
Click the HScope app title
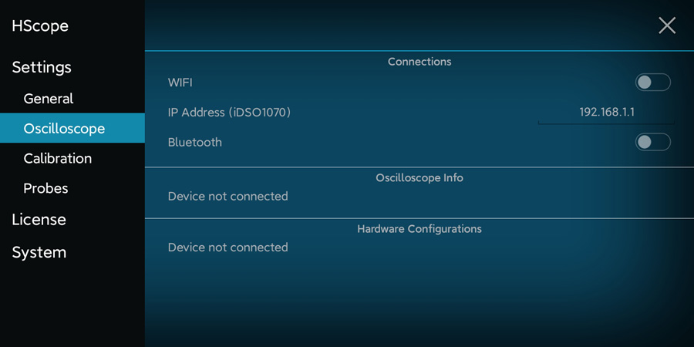click(x=40, y=26)
